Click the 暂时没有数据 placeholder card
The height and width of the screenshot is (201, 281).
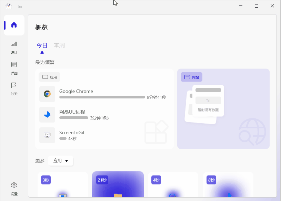(x=208, y=101)
